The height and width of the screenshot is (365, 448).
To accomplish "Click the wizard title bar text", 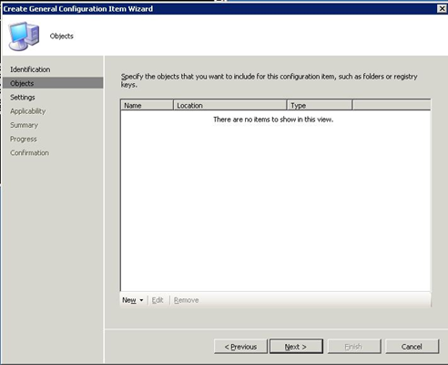I will point(78,9).
